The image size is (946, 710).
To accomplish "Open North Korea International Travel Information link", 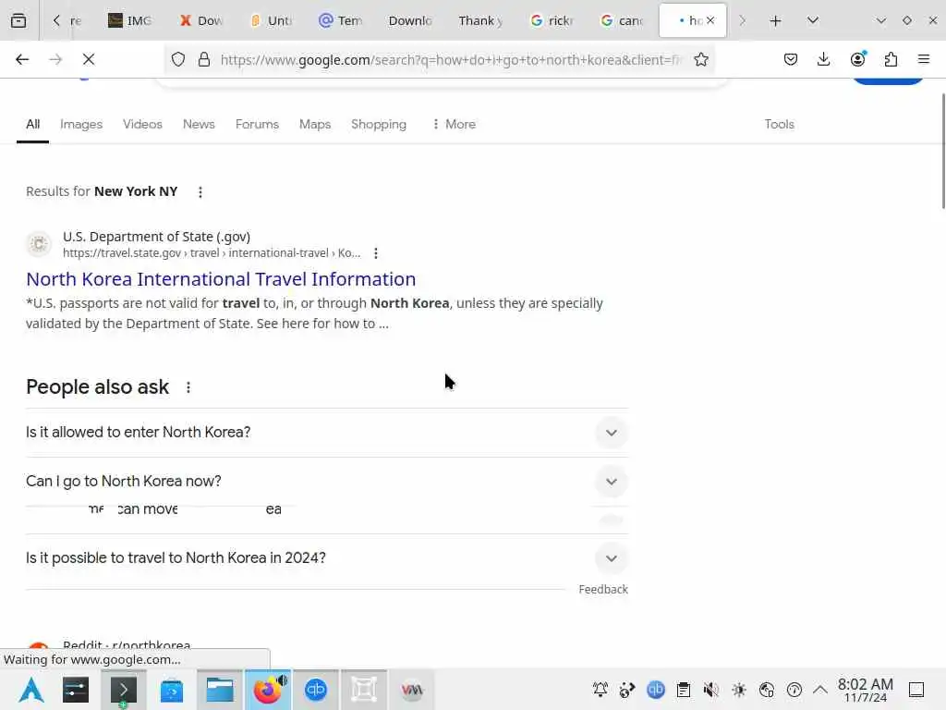I will [x=221, y=279].
